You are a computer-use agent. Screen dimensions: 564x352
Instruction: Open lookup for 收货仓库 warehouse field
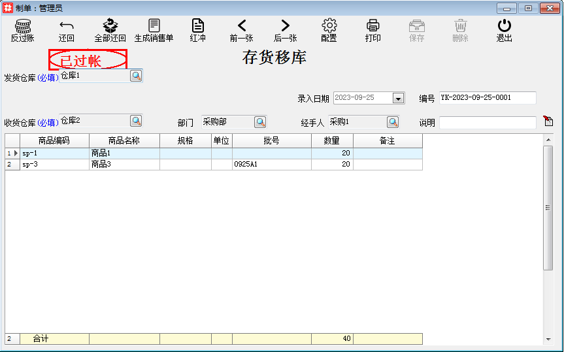coord(135,121)
